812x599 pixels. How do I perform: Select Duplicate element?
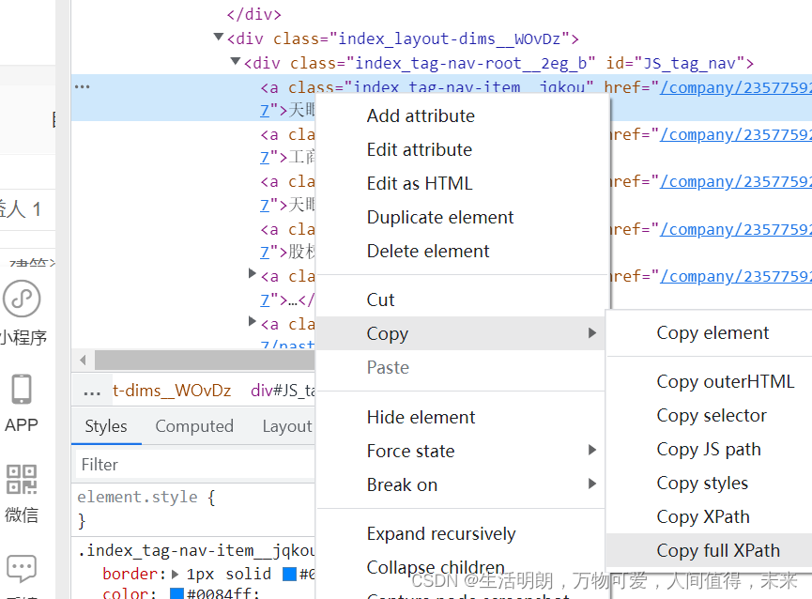pyautogui.click(x=440, y=218)
